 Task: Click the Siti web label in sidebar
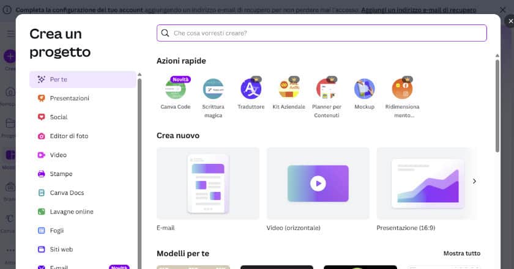click(x=61, y=249)
